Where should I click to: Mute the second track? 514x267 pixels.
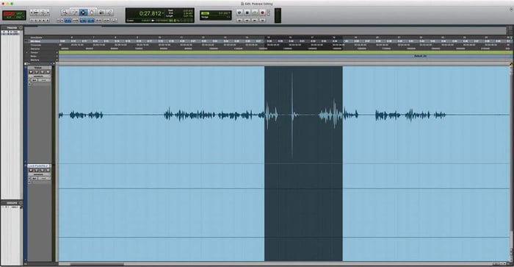(x=48, y=170)
